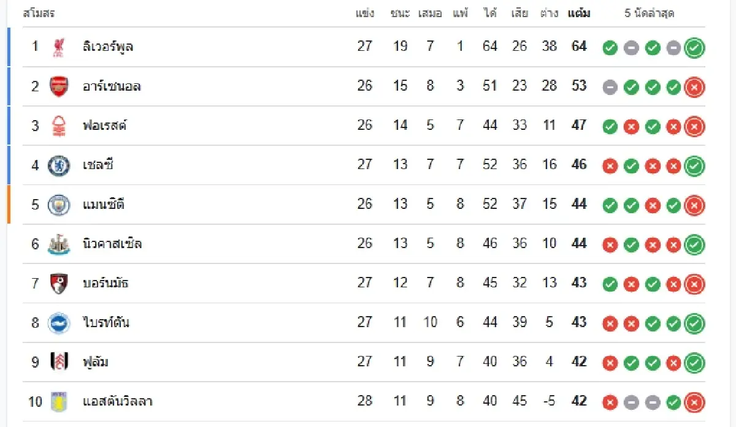This screenshot has height=427, width=736.
Task: Click the Newcastle United crest icon
Action: point(59,244)
